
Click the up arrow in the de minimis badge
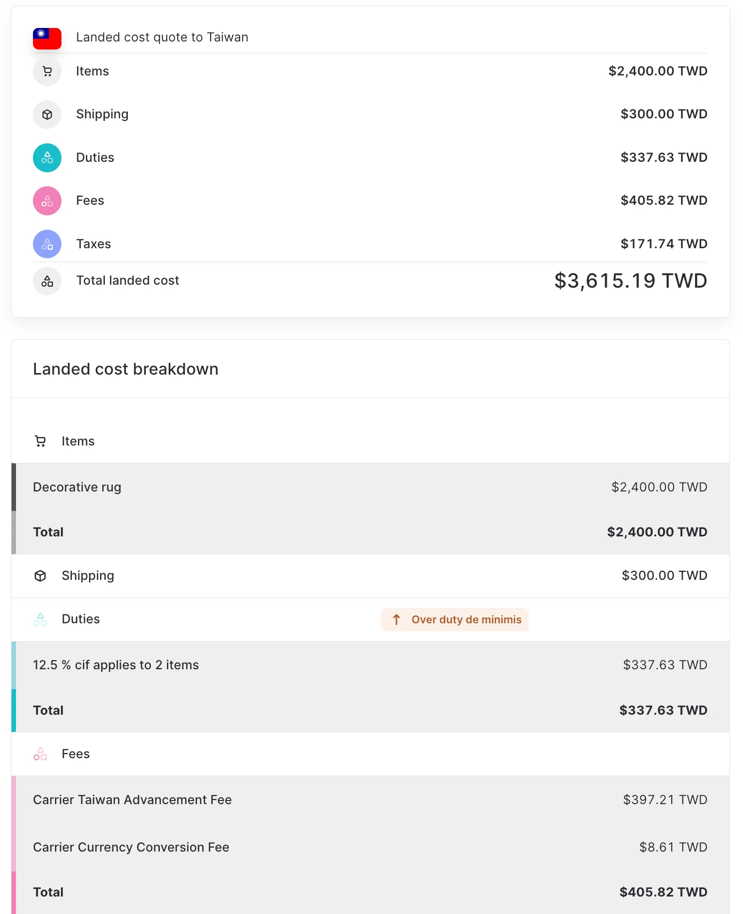pos(396,620)
